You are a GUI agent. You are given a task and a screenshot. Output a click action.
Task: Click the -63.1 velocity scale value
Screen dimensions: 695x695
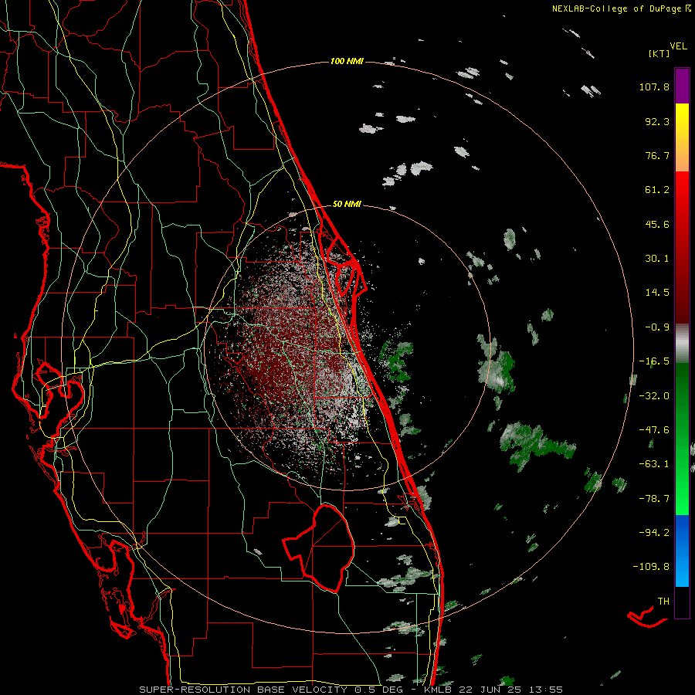(x=654, y=464)
